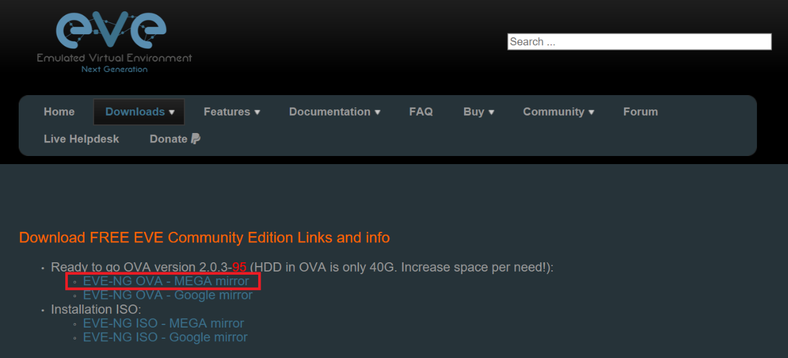
Task: Expand the Buy dropdown menu
Action: 479,112
